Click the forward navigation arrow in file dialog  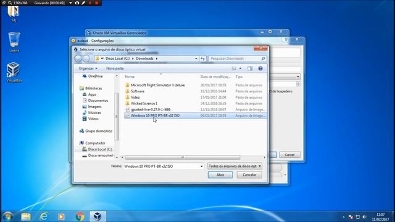(86, 59)
